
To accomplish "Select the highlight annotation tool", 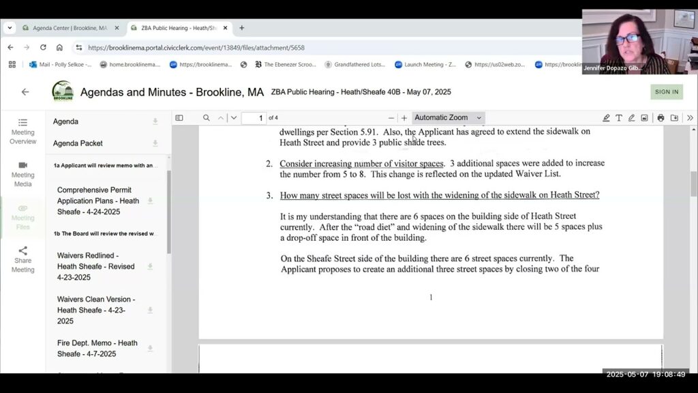I will coord(606,118).
